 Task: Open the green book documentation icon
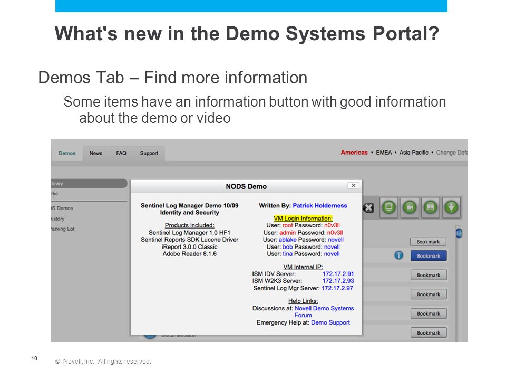[430, 207]
